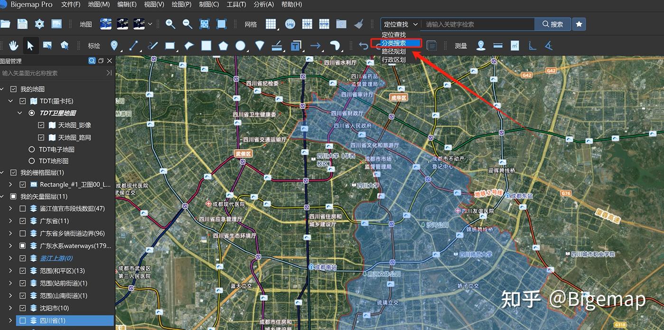The width and height of the screenshot is (664, 330).
Task: Expand the 范围(和平区)(13) layer node
Action: [10, 271]
